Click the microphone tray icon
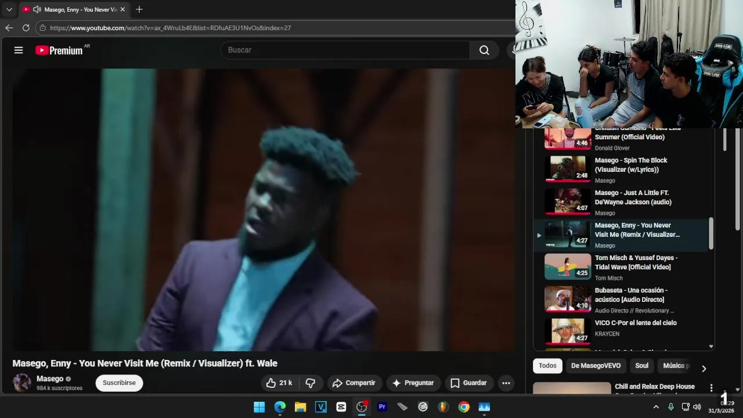This screenshot has height=418, width=743. tap(671, 407)
